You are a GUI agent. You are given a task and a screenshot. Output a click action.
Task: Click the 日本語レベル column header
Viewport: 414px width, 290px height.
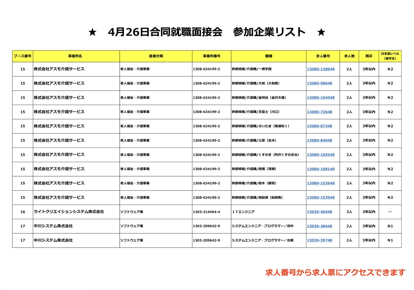click(x=390, y=56)
